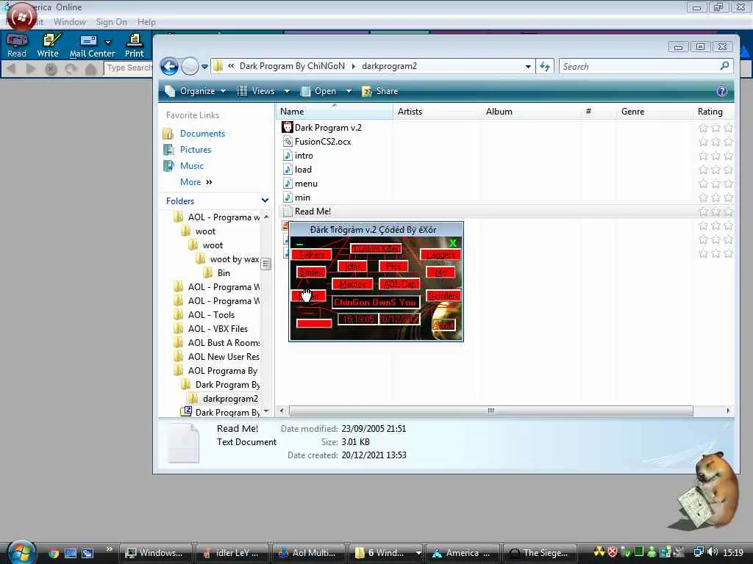Viewport: 753px width, 564px height.
Task: Click Explorer refresh button
Action: (545, 67)
